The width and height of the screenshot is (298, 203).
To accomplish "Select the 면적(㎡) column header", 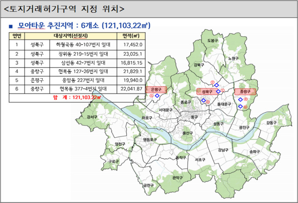I will (131, 36).
